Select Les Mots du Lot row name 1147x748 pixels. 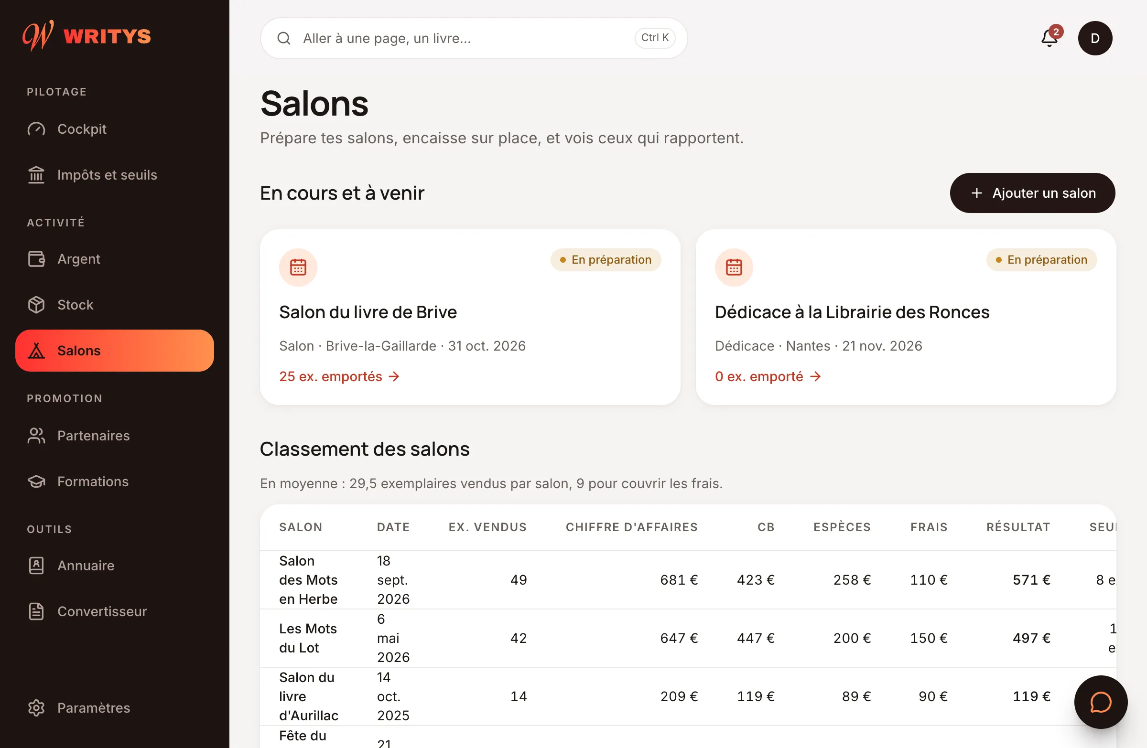pyautogui.click(x=308, y=638)
